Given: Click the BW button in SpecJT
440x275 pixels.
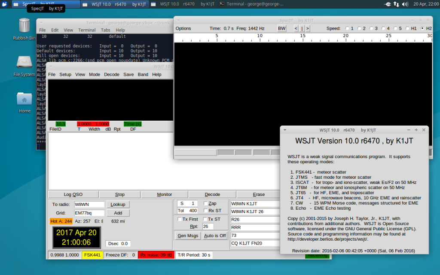Looking at the screenshot, I should 282,28.
